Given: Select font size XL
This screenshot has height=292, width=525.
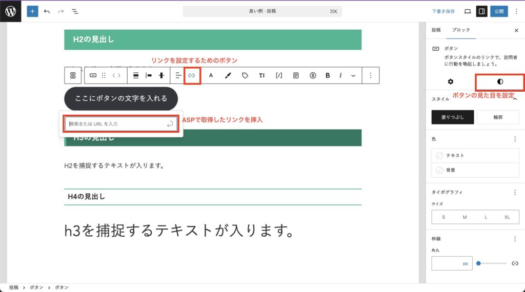Looking at the screenshot, I should tap(507, 217).
